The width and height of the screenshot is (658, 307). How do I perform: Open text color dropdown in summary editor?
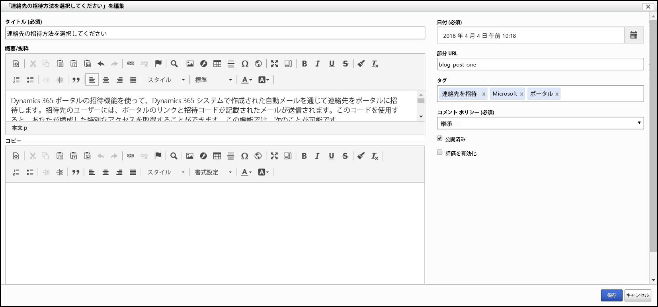click(x=247, y=80)
